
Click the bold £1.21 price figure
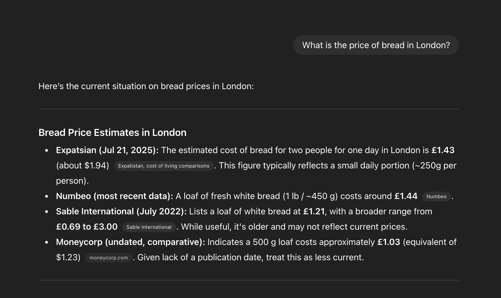click(314, 211)
